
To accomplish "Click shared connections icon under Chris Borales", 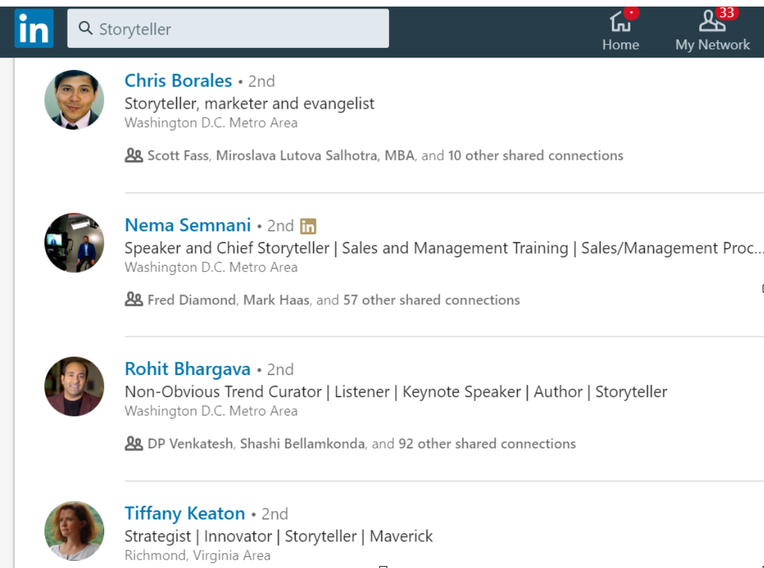I will point(134,156).
